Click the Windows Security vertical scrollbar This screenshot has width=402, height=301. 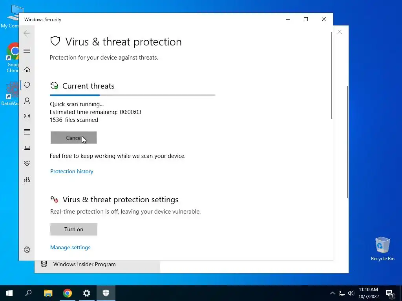(331, 75)
